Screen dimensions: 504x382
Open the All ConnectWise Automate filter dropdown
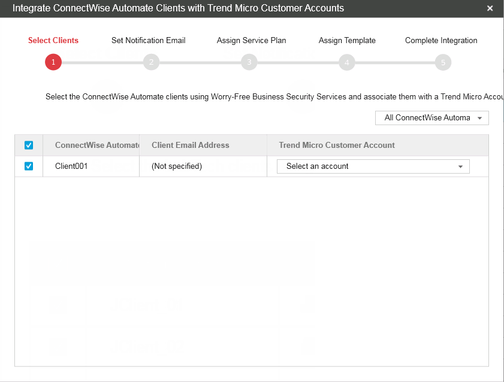point(432,118)
